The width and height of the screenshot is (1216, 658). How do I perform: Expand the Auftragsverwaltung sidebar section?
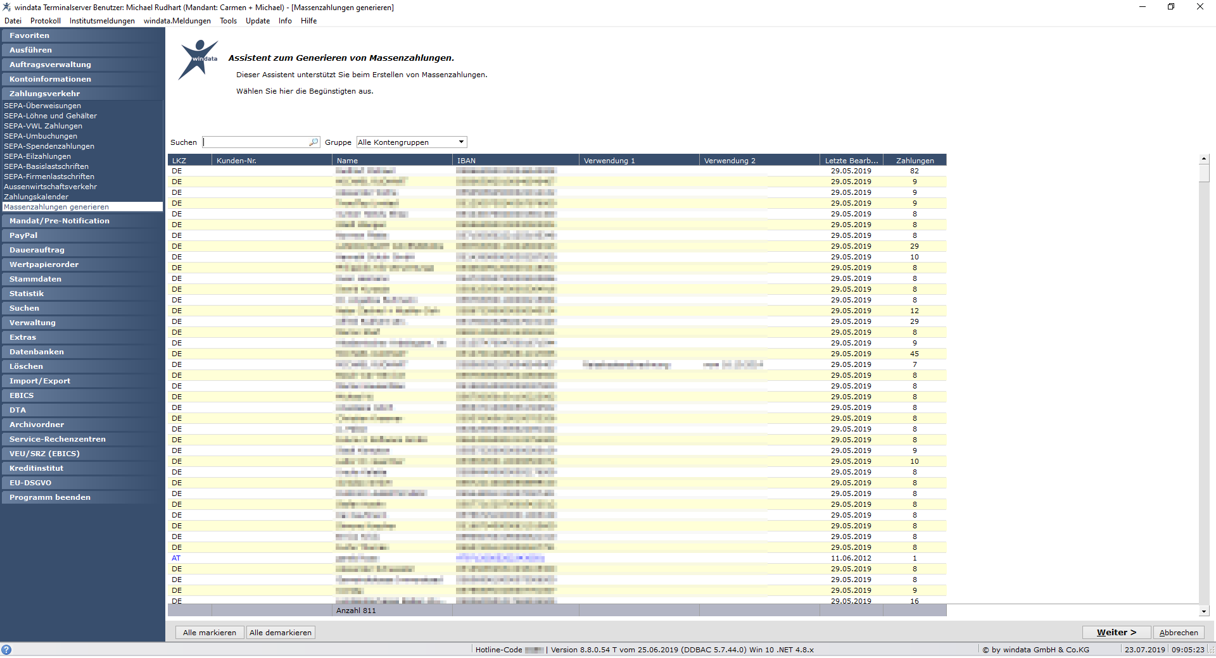pos(82,65)
